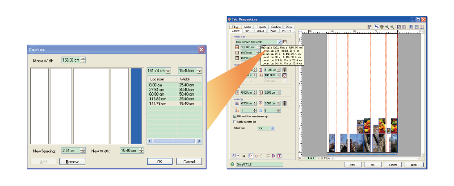Click the chain lock icon beside image size 11.24 cm
This screenshot has width=454, height=186.
[x=285, y=70]
